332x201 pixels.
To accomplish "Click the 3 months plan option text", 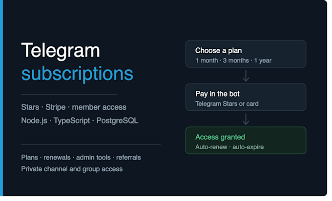I will point(236,60).
